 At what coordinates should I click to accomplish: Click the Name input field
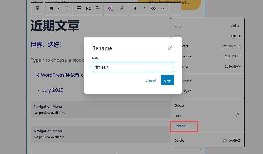pyautogui.click(x=133, y=67)
